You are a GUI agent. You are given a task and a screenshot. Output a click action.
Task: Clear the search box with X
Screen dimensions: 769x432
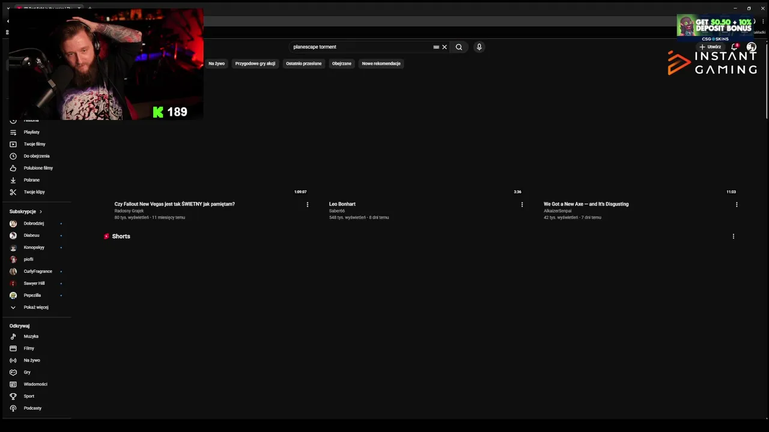click(x=445, y=47)
